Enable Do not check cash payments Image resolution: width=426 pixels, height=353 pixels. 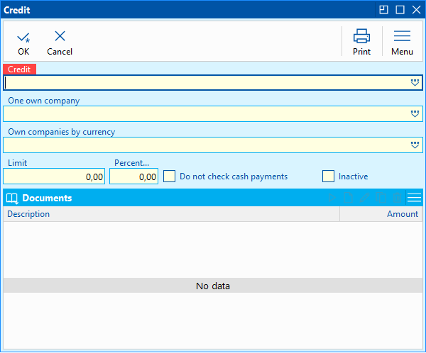tap(169, 176)
